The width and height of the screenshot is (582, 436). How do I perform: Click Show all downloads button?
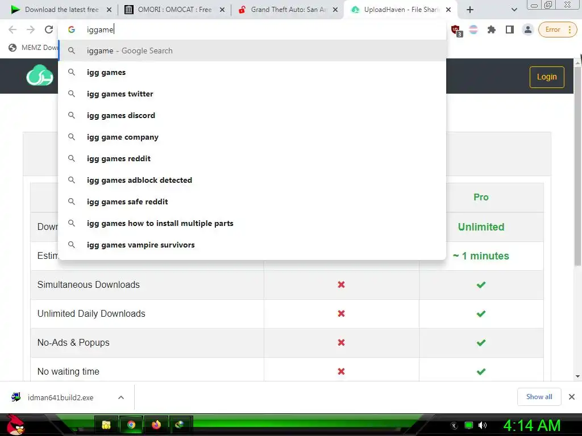539,397
